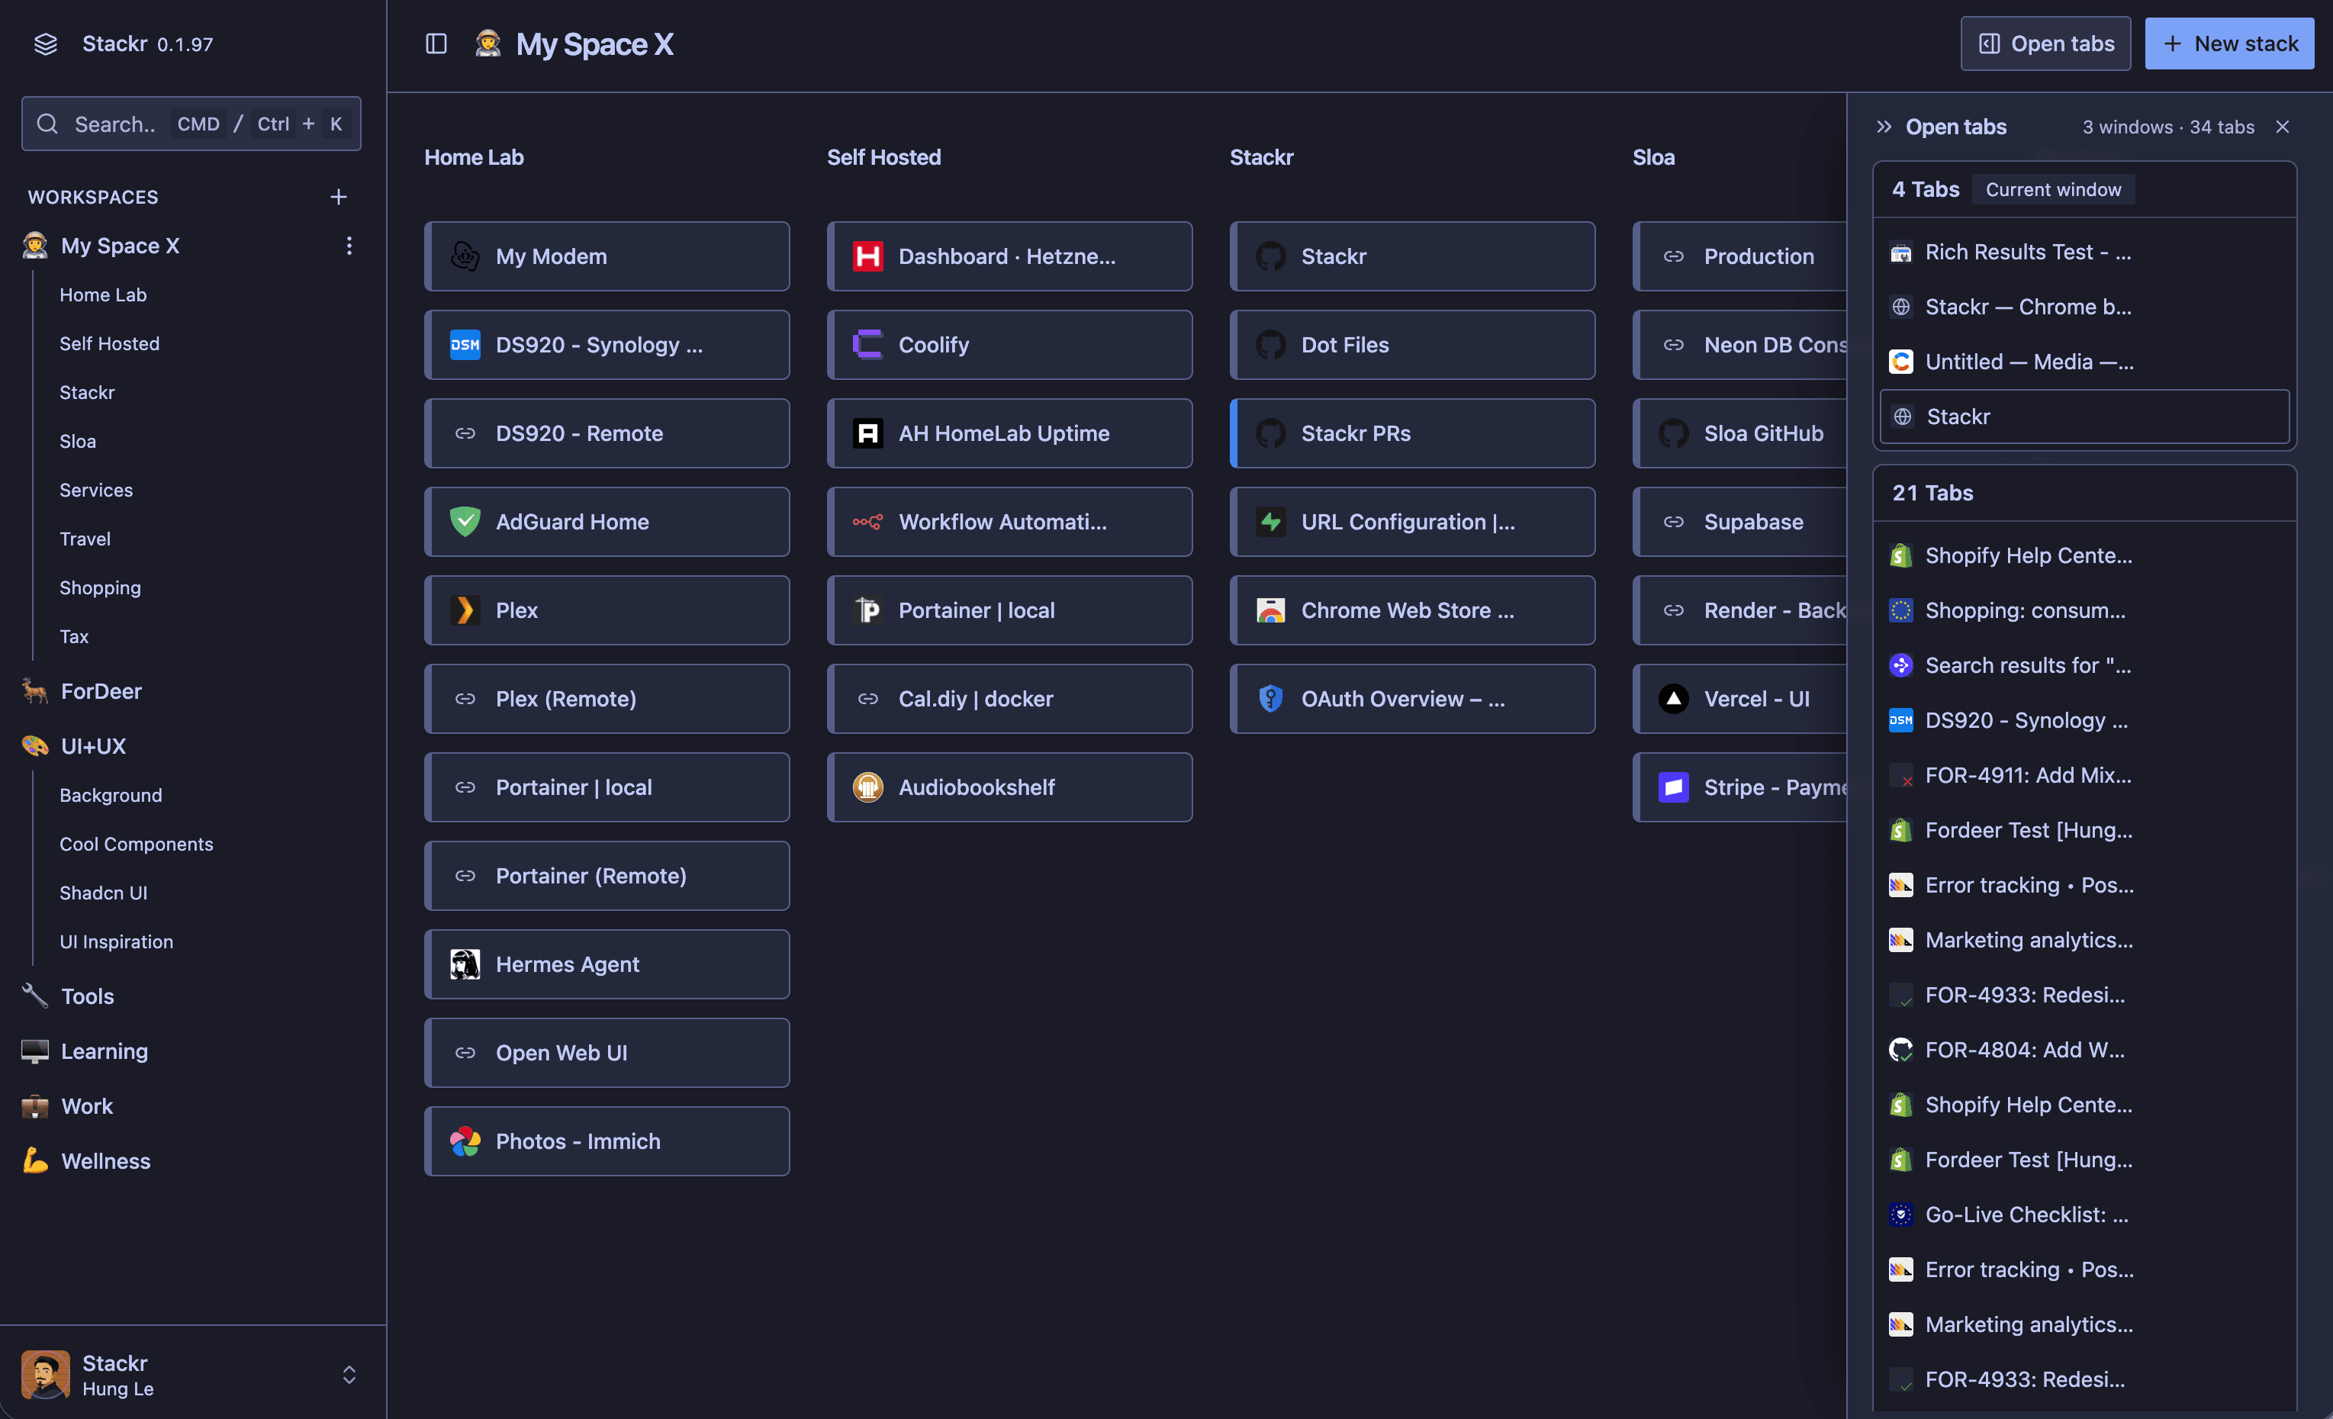
Task: Click the GitHub icon on Dot Files card
Action: tap(1271, 345)
